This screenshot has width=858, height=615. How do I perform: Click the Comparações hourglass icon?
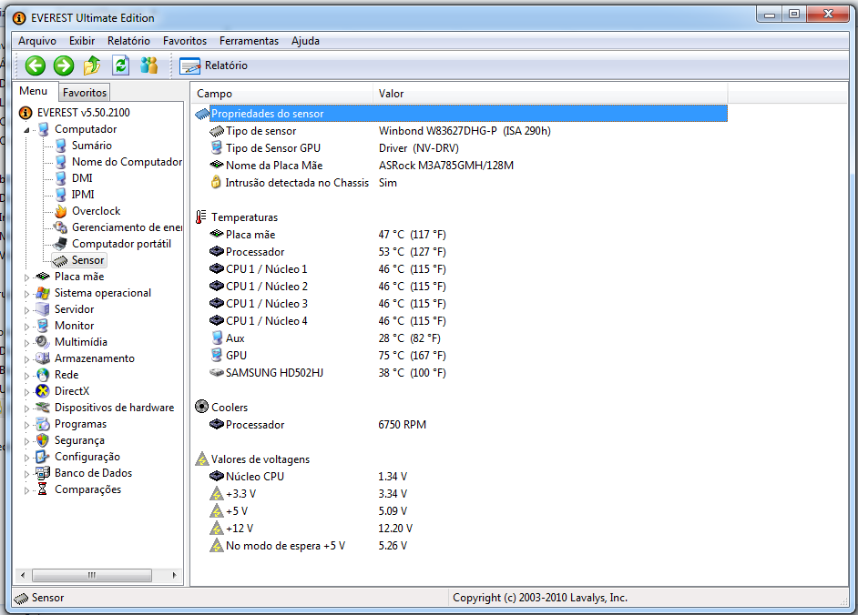[x=43, y=489]
